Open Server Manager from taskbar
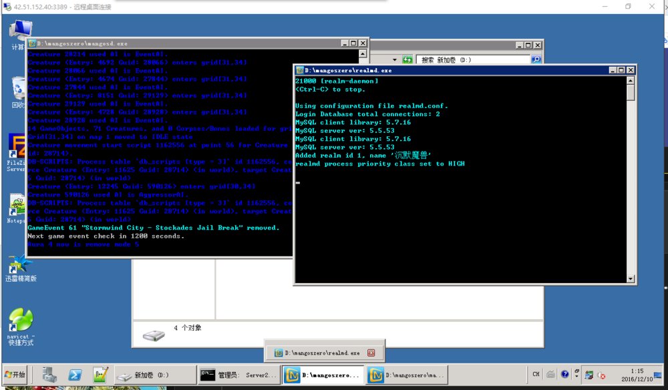The width and height of the screenshot is (668, 390). tap(49, 375)
